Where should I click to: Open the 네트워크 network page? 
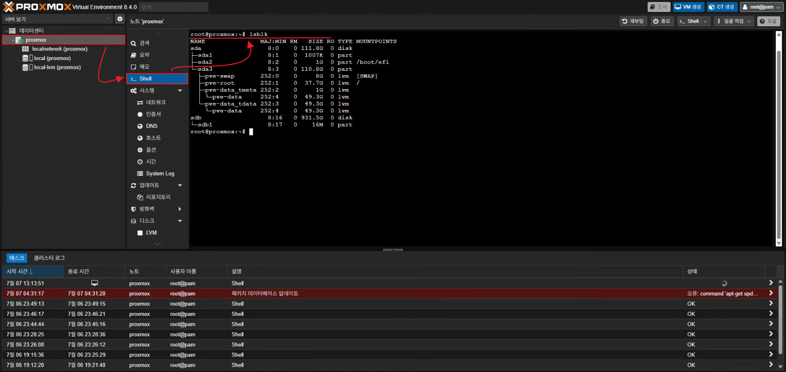[157, 102]
